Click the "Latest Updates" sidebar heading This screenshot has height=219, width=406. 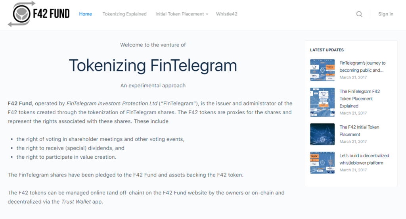pyautogui.click(x=327, y=50)
